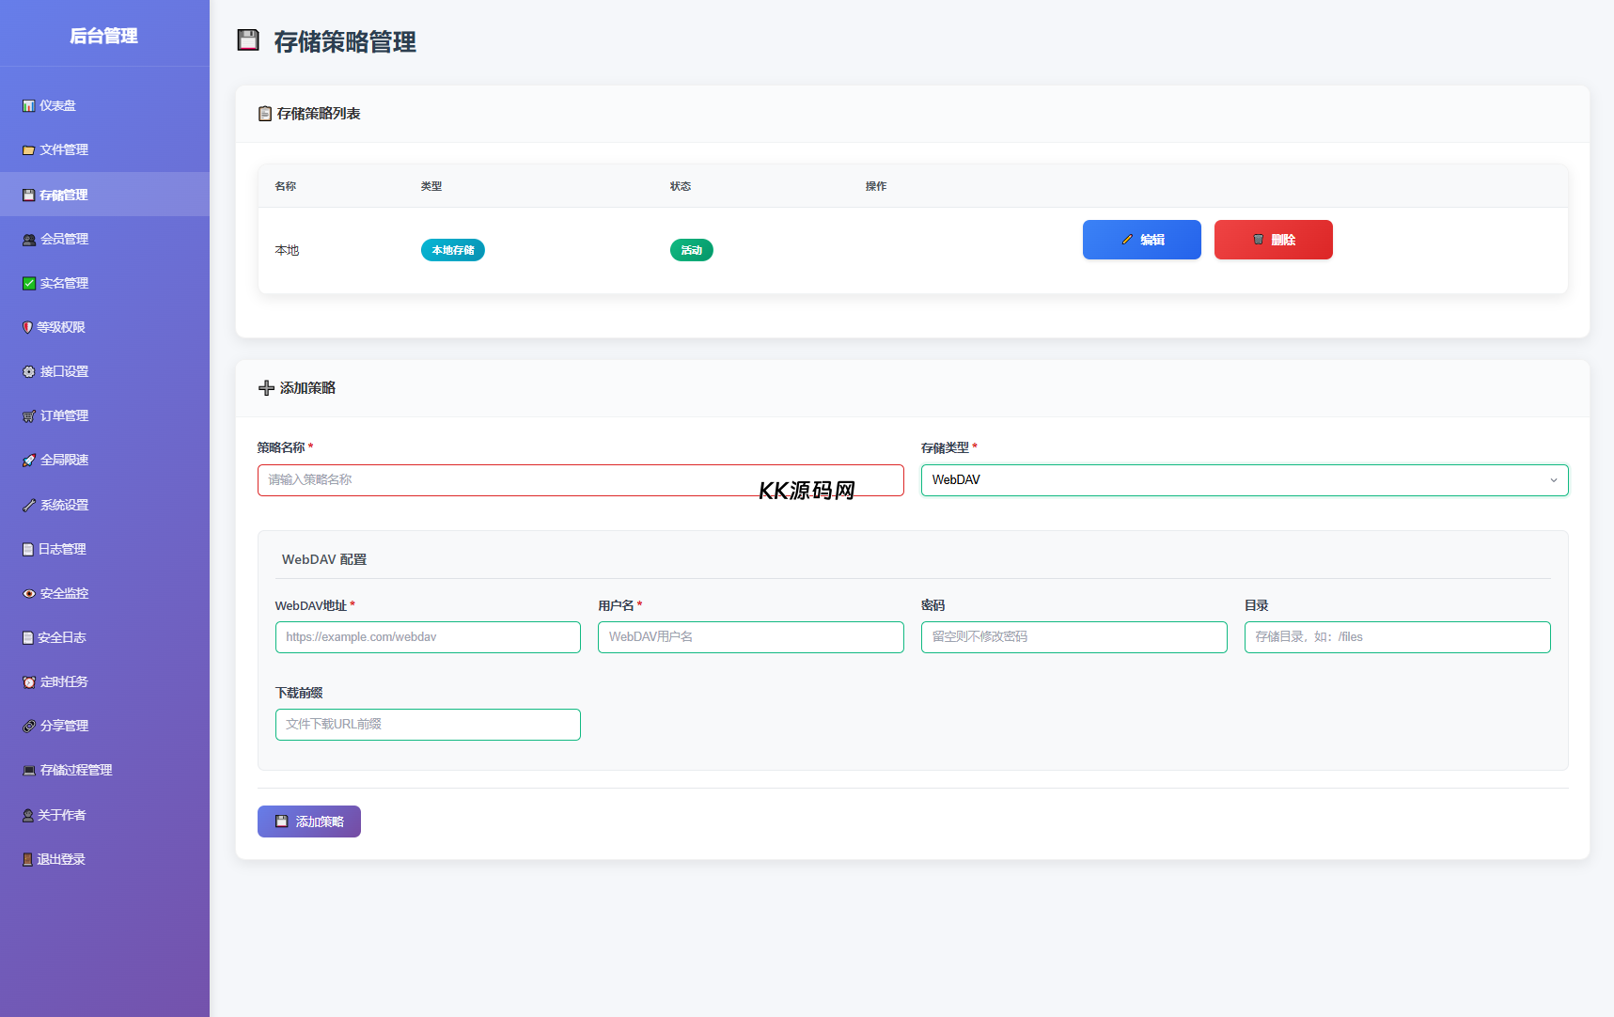
Task: Open 会员管理 in the sidebar
Action: [x=64, y=240]
